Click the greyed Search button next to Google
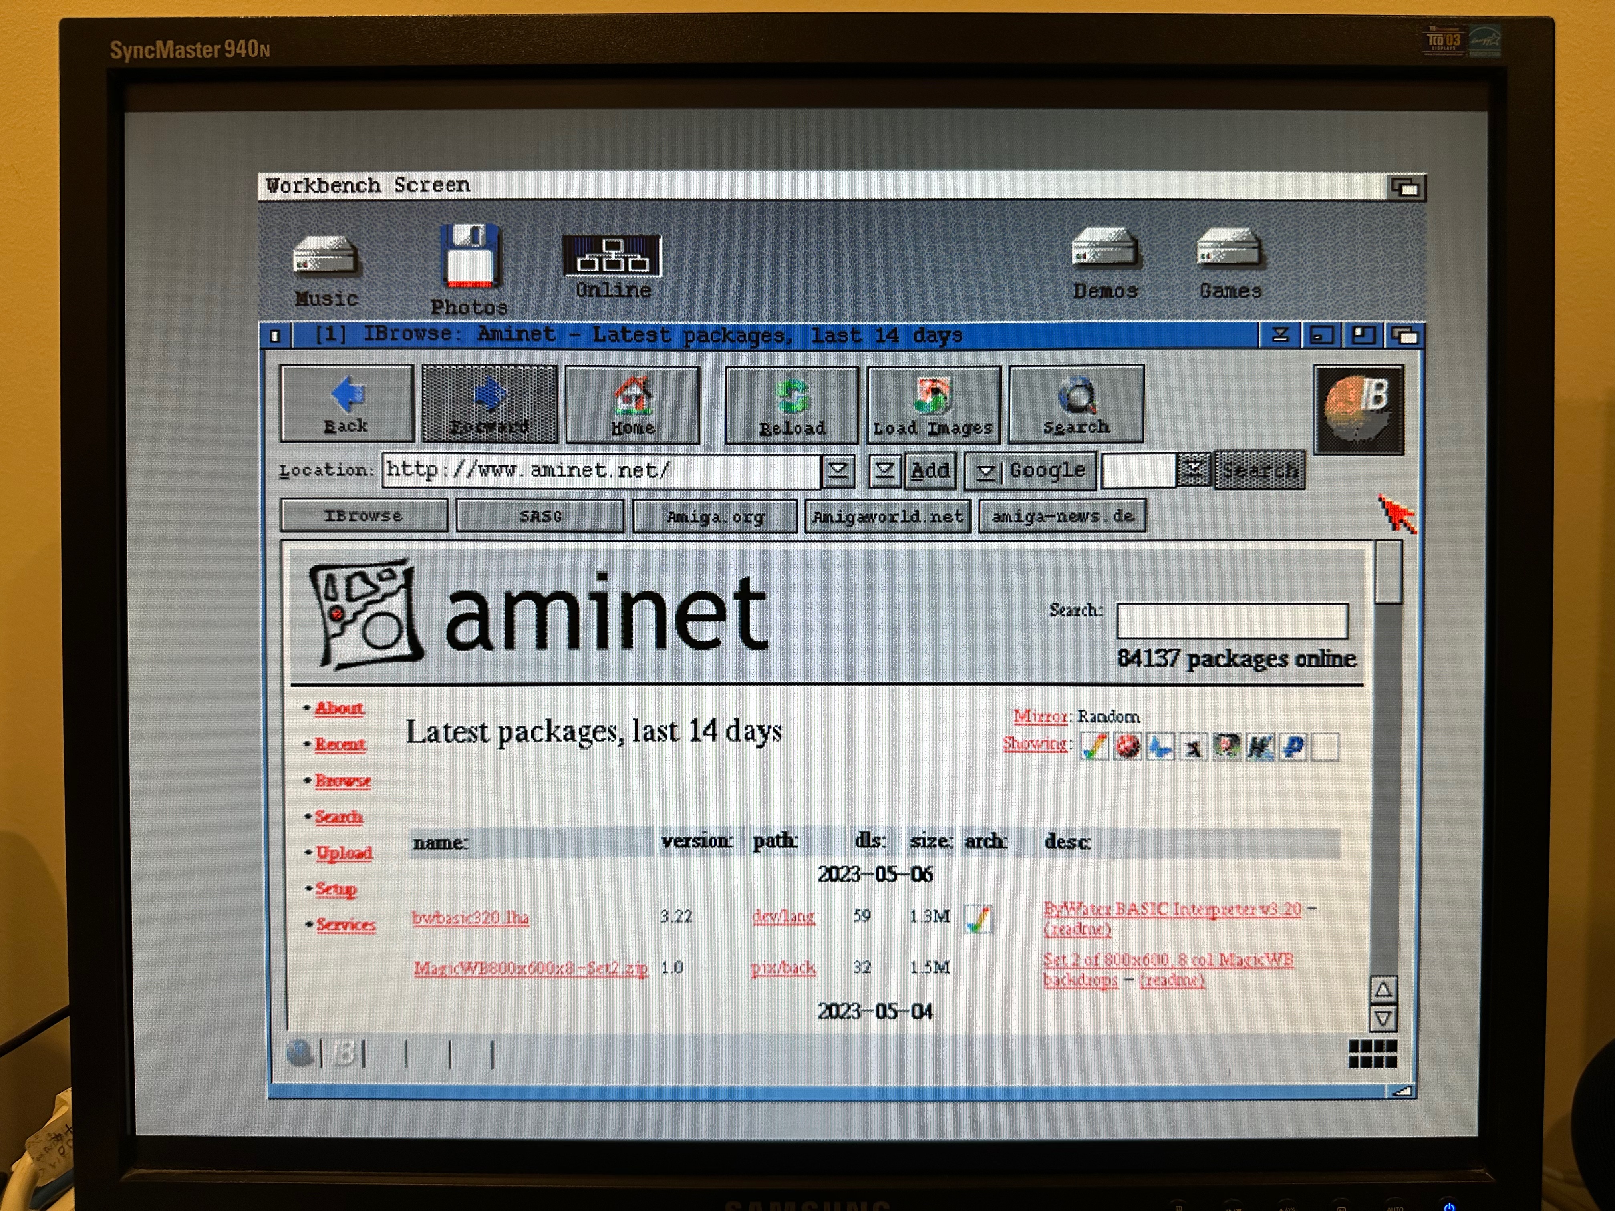The width and height of the screenshot is (1615, 1211). [x=1260, y=470]
